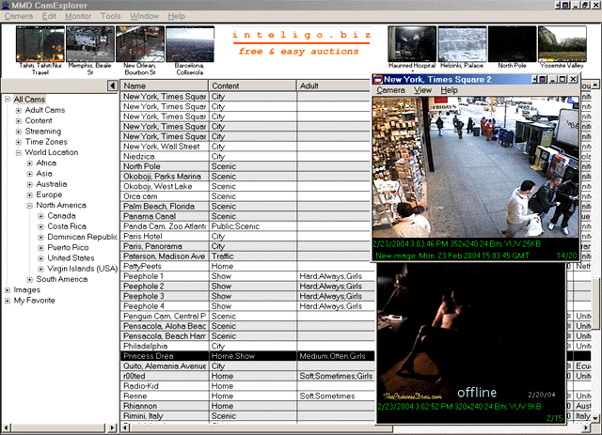
Task: Click the Times Square 2 window title icon
Action: 378,80
